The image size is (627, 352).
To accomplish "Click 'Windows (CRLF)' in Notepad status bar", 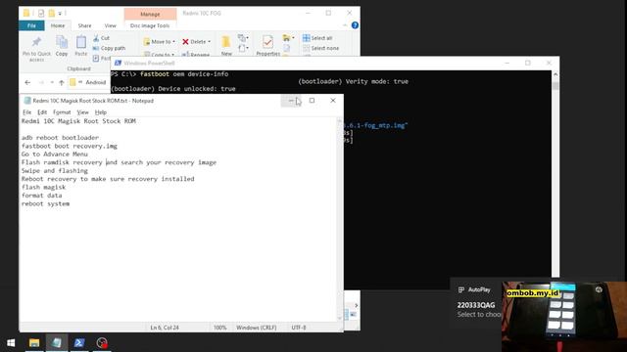I will click(256, 328).
